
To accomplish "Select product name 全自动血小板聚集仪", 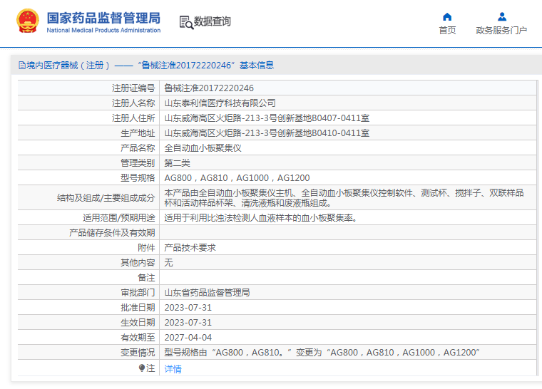I will pos(203,148).
